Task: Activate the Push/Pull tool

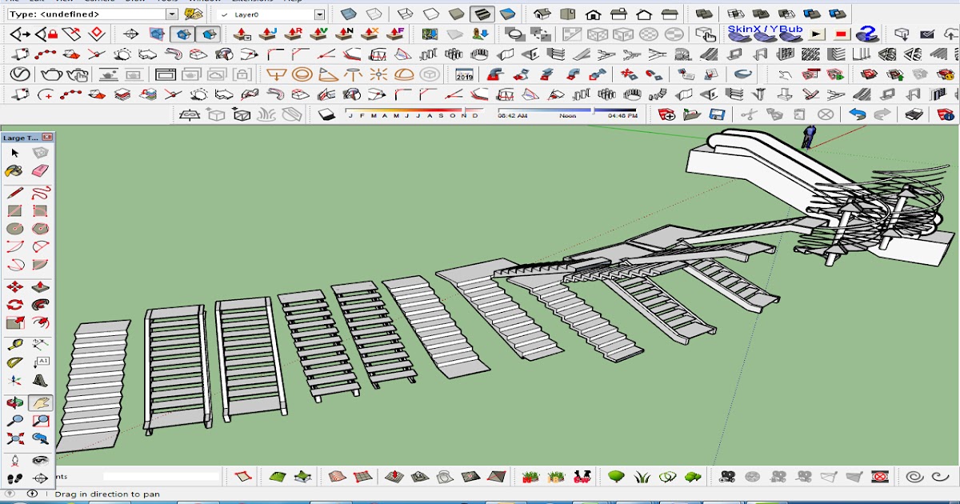Action: pyautogui.click(x=40, y=286)
